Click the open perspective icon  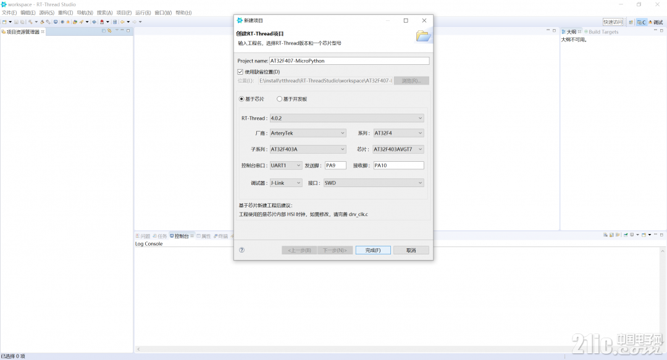[631, 22]
